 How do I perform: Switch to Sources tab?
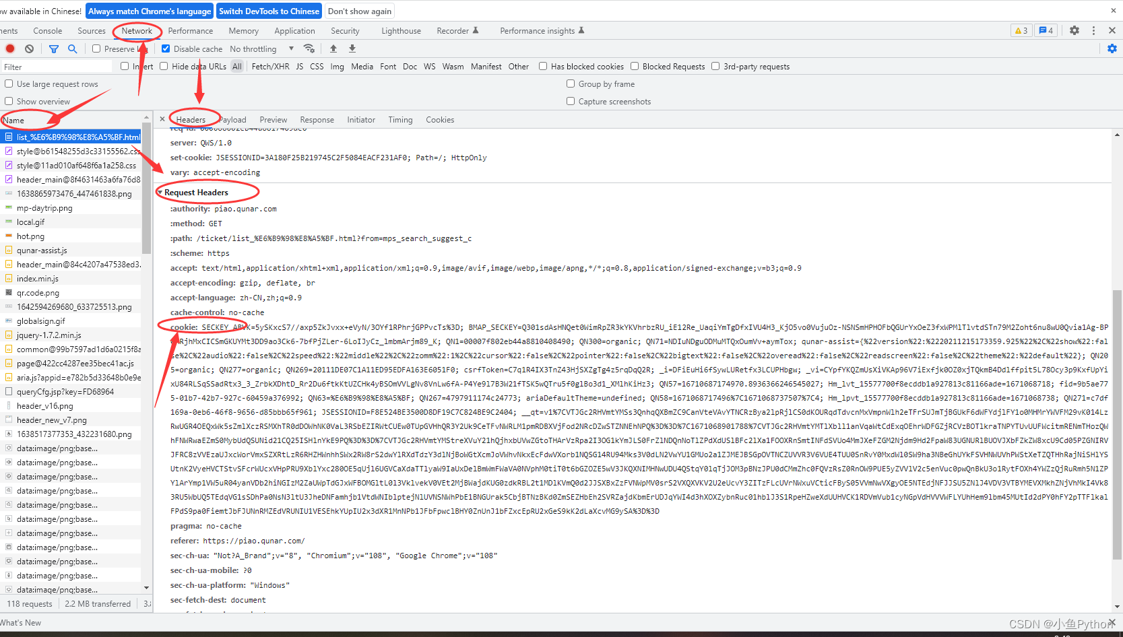click(x=92, y=30)
